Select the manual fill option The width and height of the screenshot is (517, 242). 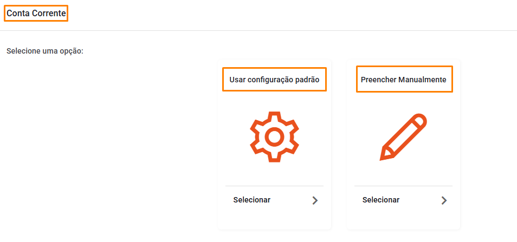[x=403, y=145]
